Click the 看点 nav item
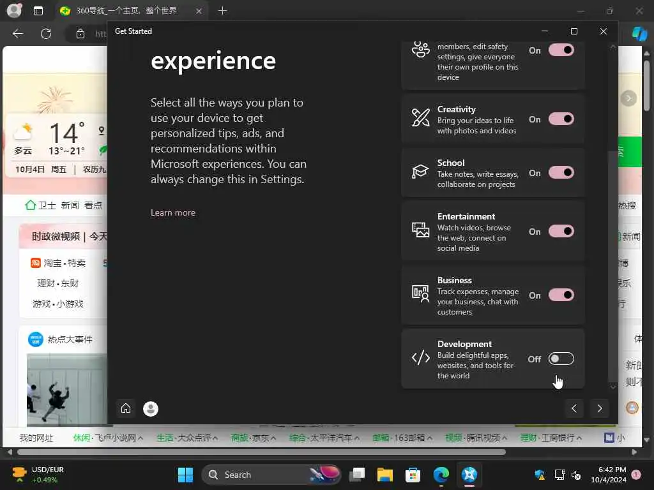The height and width of the screenshot is (490, 654). 93,205
